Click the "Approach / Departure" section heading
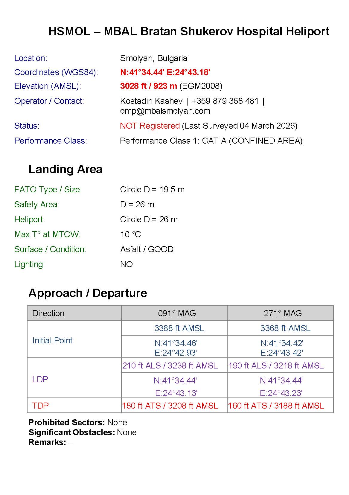This screenshot has width=349, height=495. coord(88,293)
